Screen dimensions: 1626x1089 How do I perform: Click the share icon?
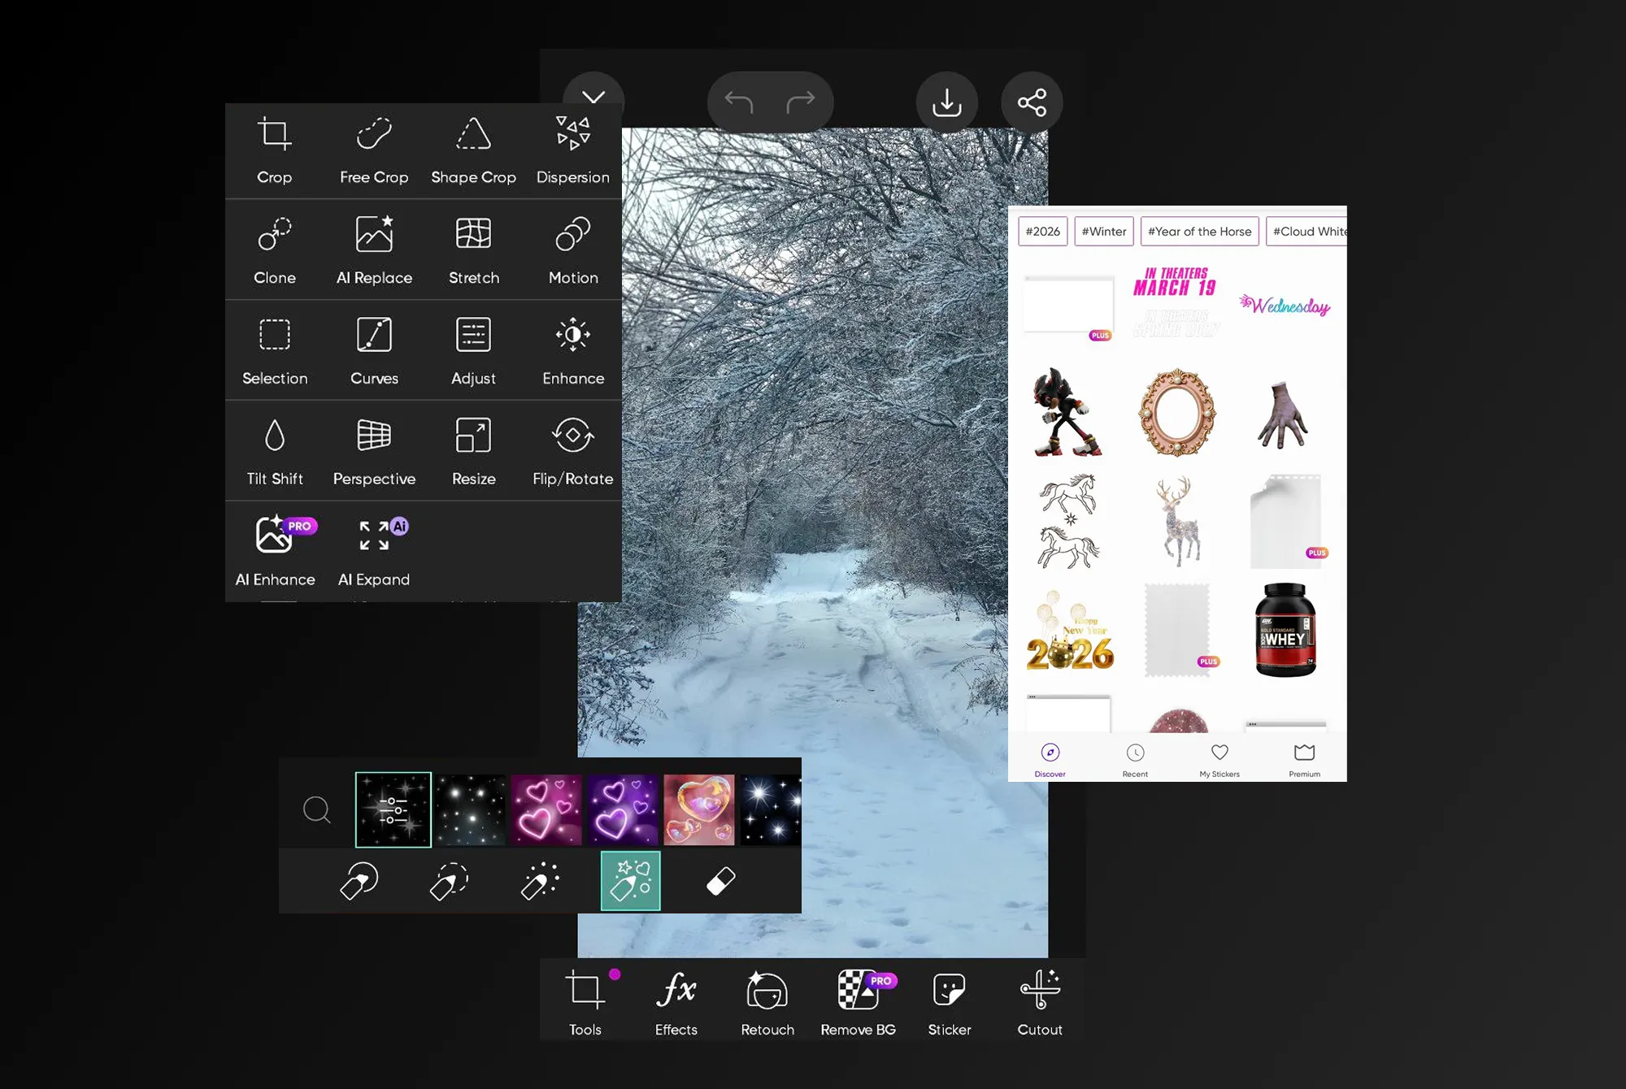1032,102
